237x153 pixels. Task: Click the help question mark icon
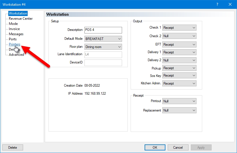217,4
